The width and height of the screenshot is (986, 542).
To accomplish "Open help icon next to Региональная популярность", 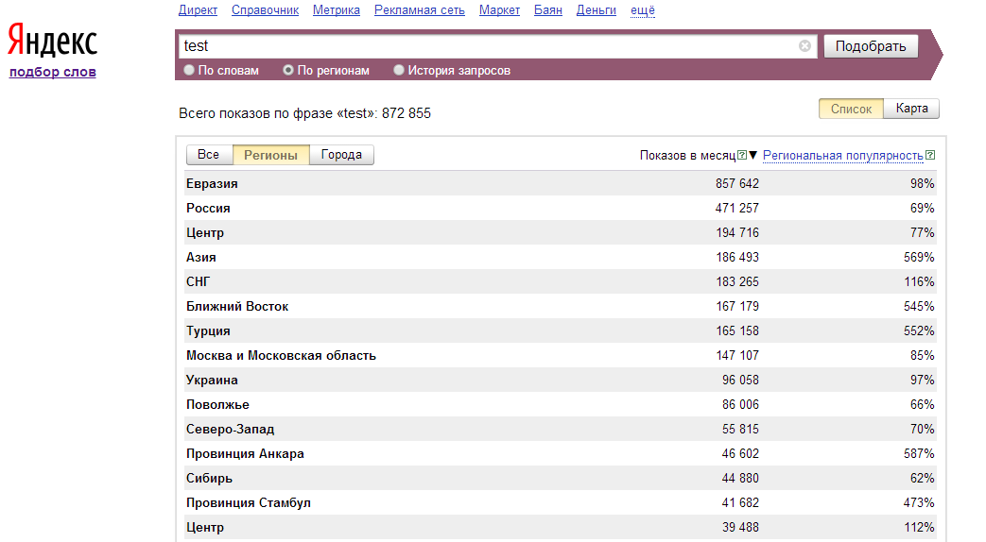I will 930,155.
